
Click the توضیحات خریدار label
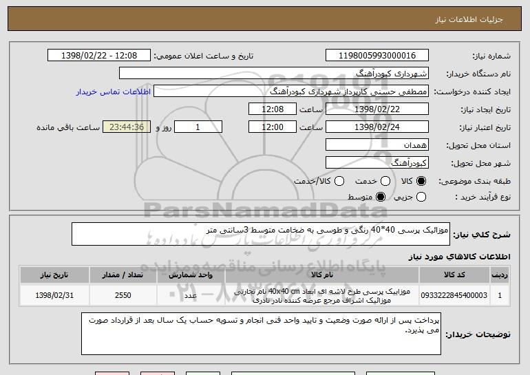pos(478,334)
